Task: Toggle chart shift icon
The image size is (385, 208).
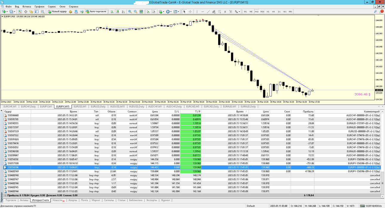Action: [x=154, y=12]
